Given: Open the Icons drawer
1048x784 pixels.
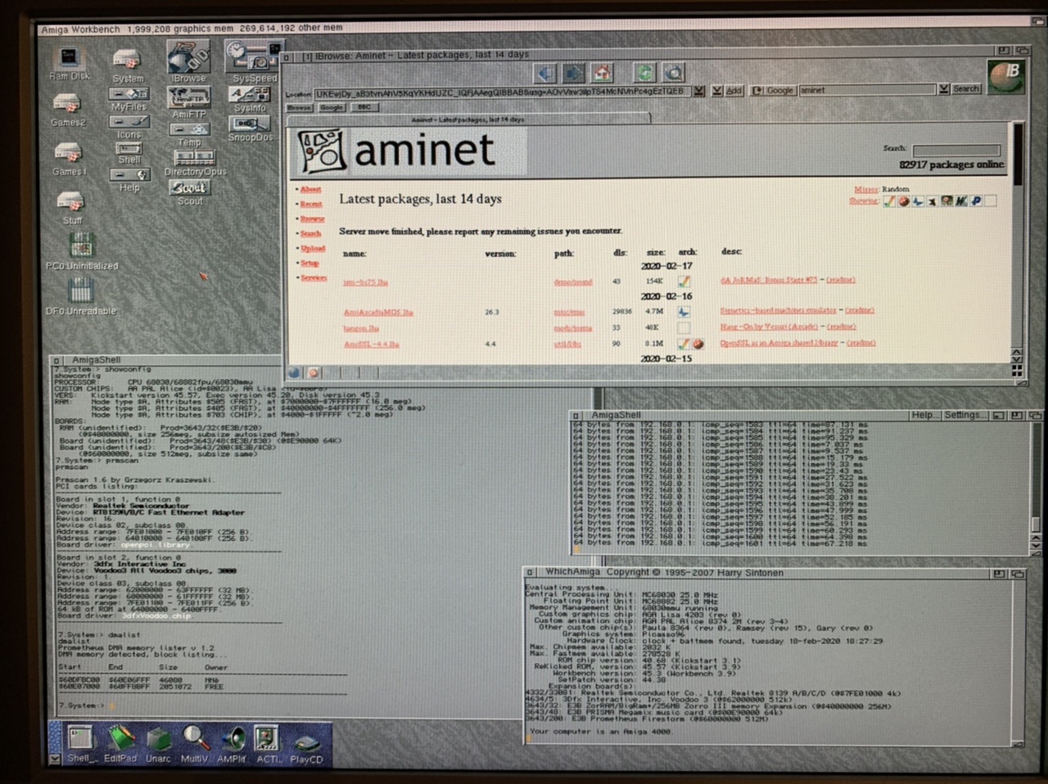Looking at the screenshot, I should tap(129, 127).
